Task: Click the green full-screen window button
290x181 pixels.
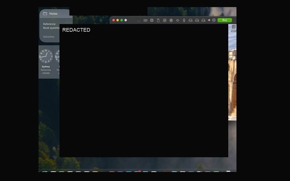Action: pyautogui.click(x=121, y=20)
